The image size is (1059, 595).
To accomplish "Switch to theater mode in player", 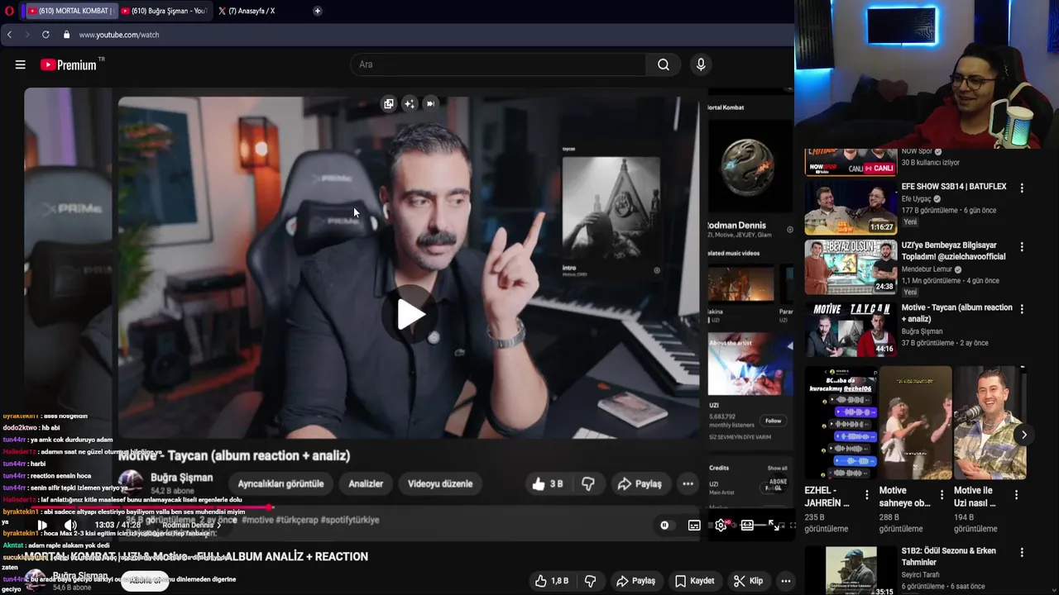I will tap(748, 525).
